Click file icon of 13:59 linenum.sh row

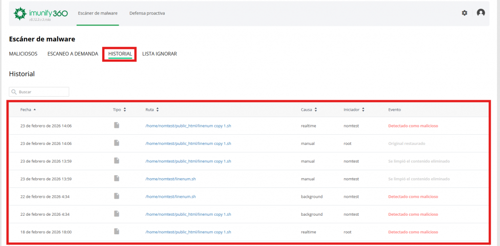pyautogui.click(x=117, y=179)
